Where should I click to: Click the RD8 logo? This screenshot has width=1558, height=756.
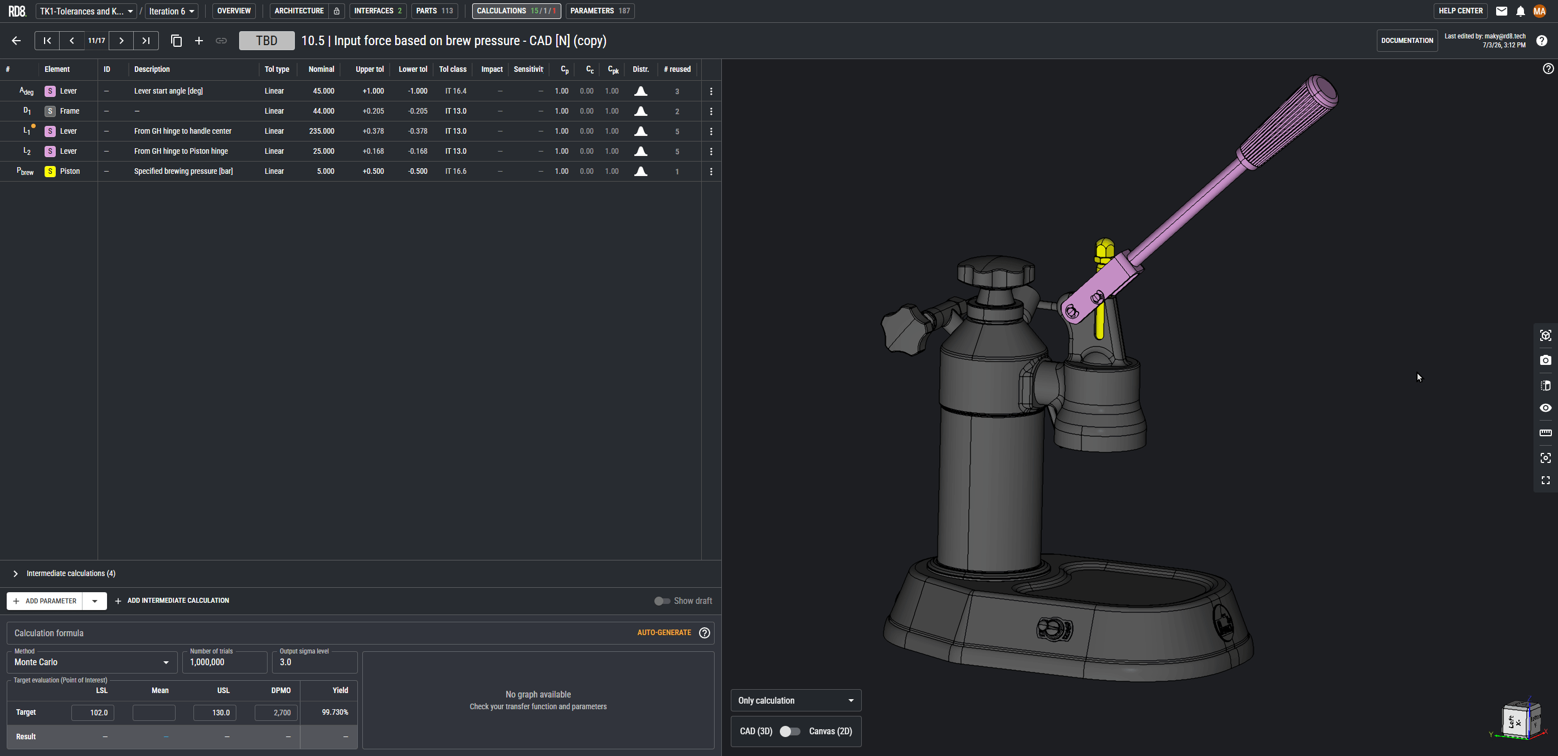click(x=17, y=11)
